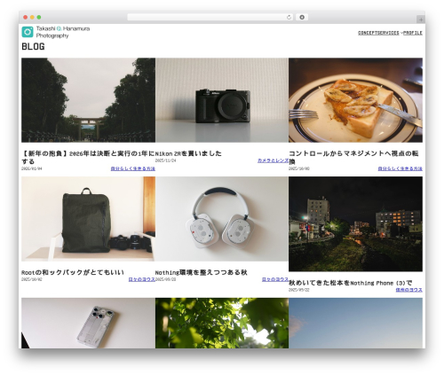Open the night town river photo
The image size is (444, 375).
pyautogui.click(x=355, y=224)
